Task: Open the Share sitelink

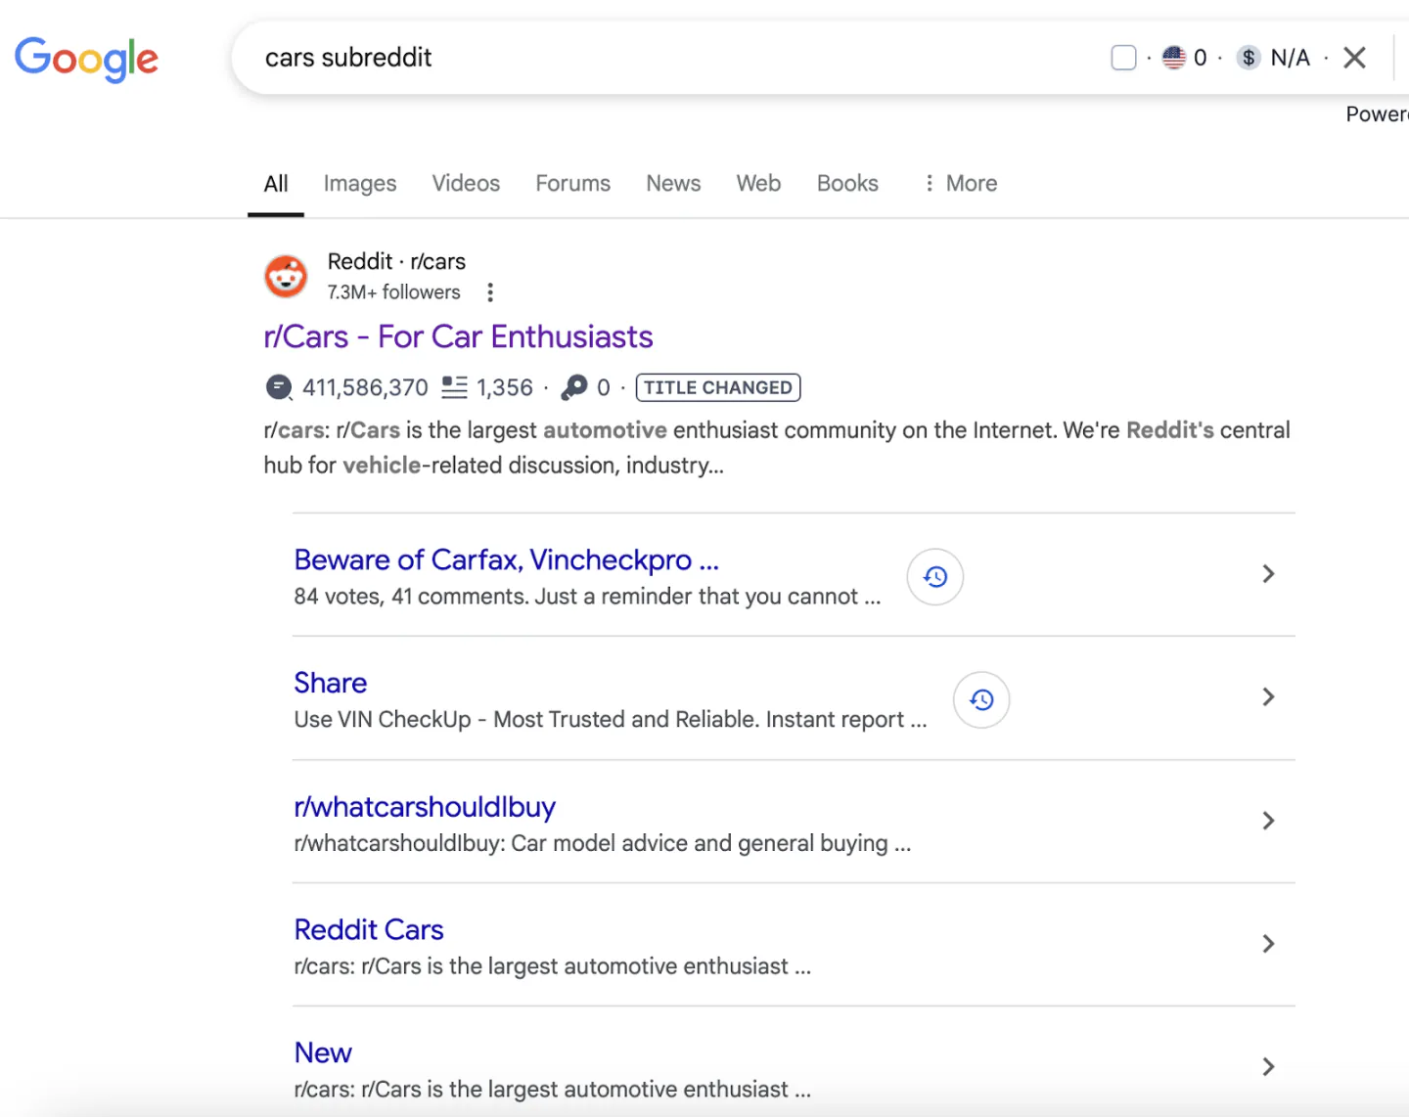Action: [x=331, y=683]
